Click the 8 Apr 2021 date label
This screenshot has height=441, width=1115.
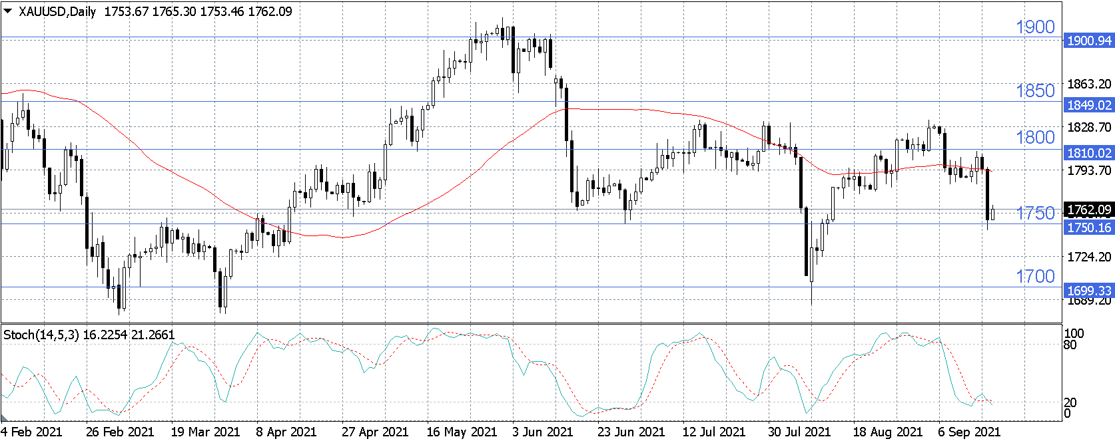pyautogui.click(x=286, y=432)
